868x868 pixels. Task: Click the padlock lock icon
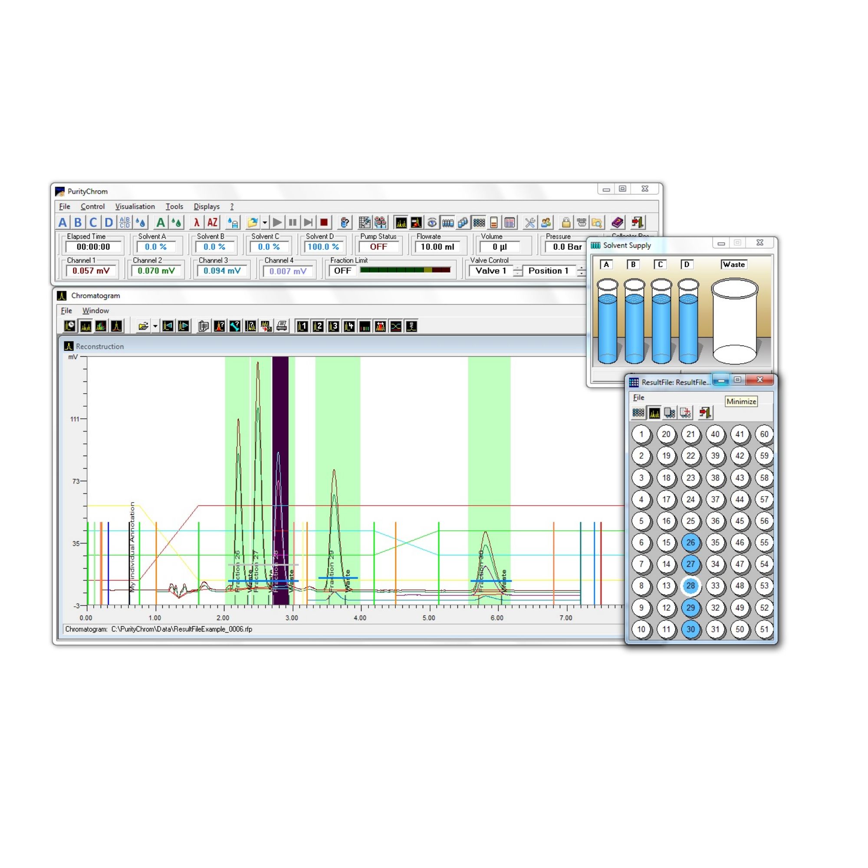coord(566,222)
